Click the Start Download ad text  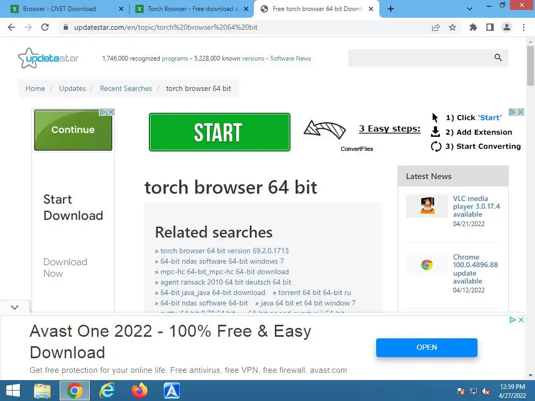pos(73,207)
